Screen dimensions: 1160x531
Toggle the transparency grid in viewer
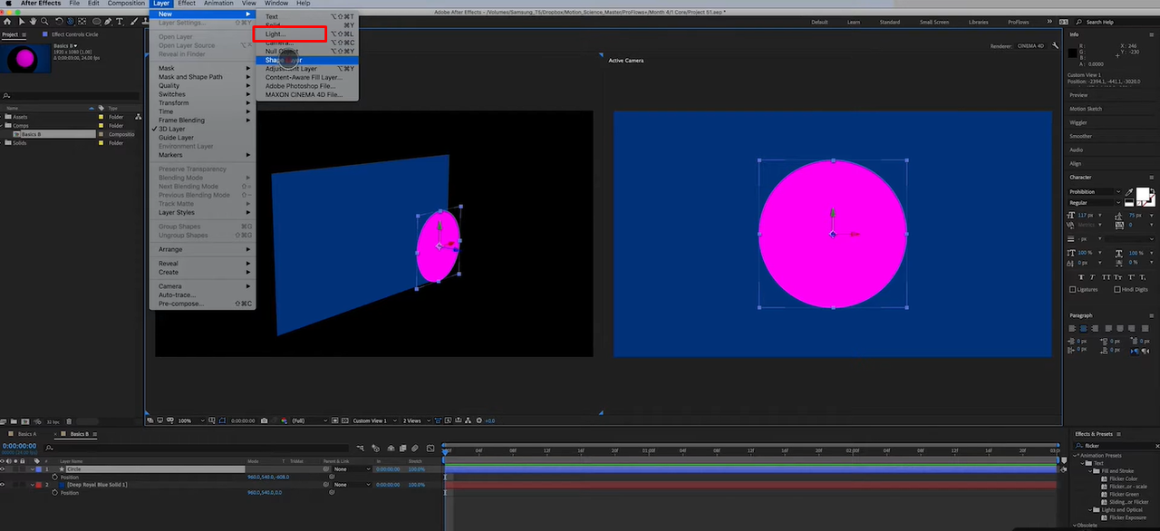tap(344, 420)
